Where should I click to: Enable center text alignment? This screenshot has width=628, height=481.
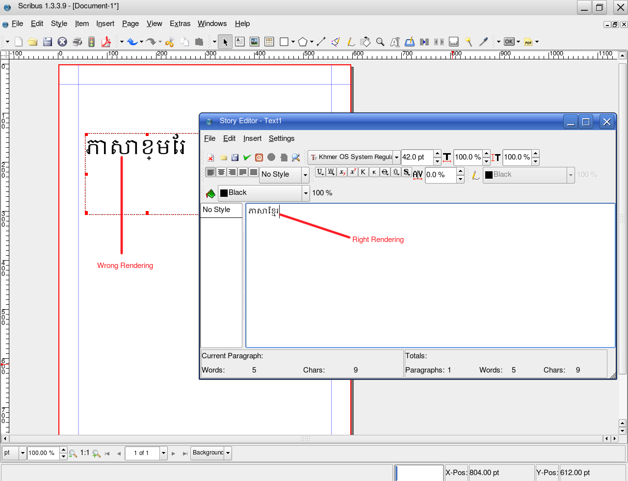pos(221,172)
